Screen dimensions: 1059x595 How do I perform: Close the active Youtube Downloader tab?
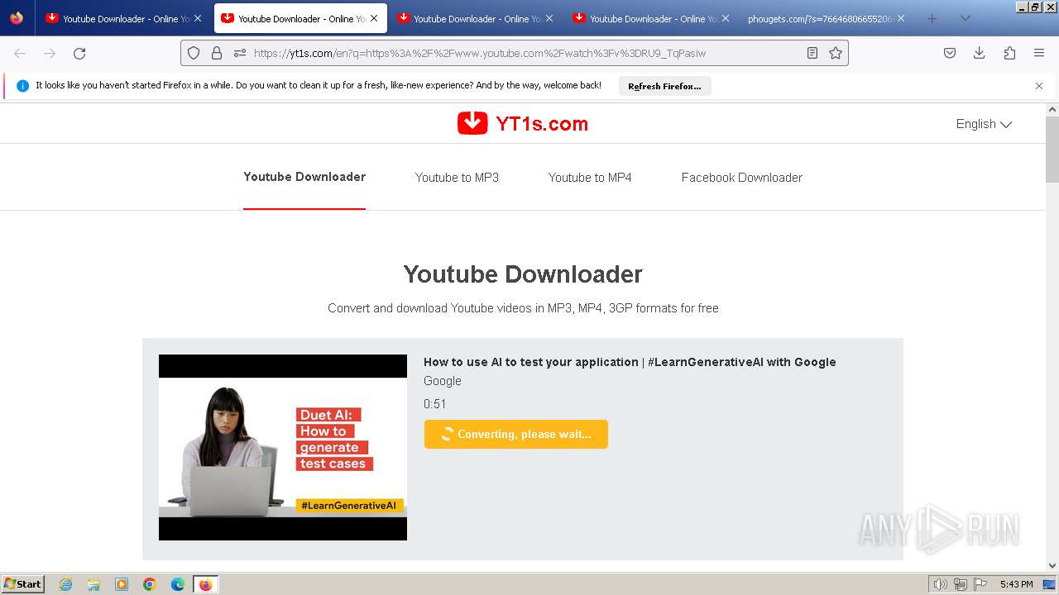click(x=373, y=18)
